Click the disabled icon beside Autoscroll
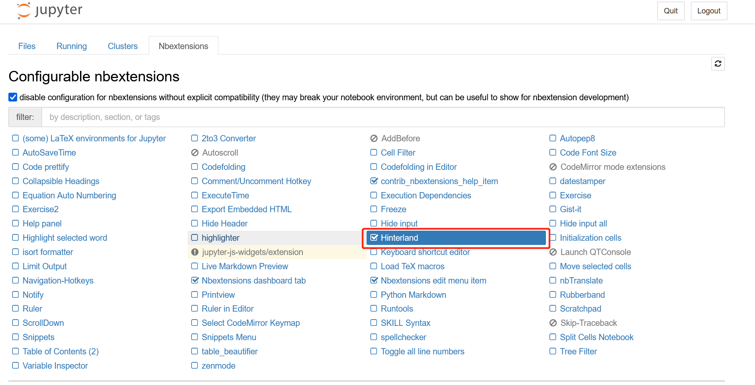The image size is (755, 385). (x=195, y=153)
